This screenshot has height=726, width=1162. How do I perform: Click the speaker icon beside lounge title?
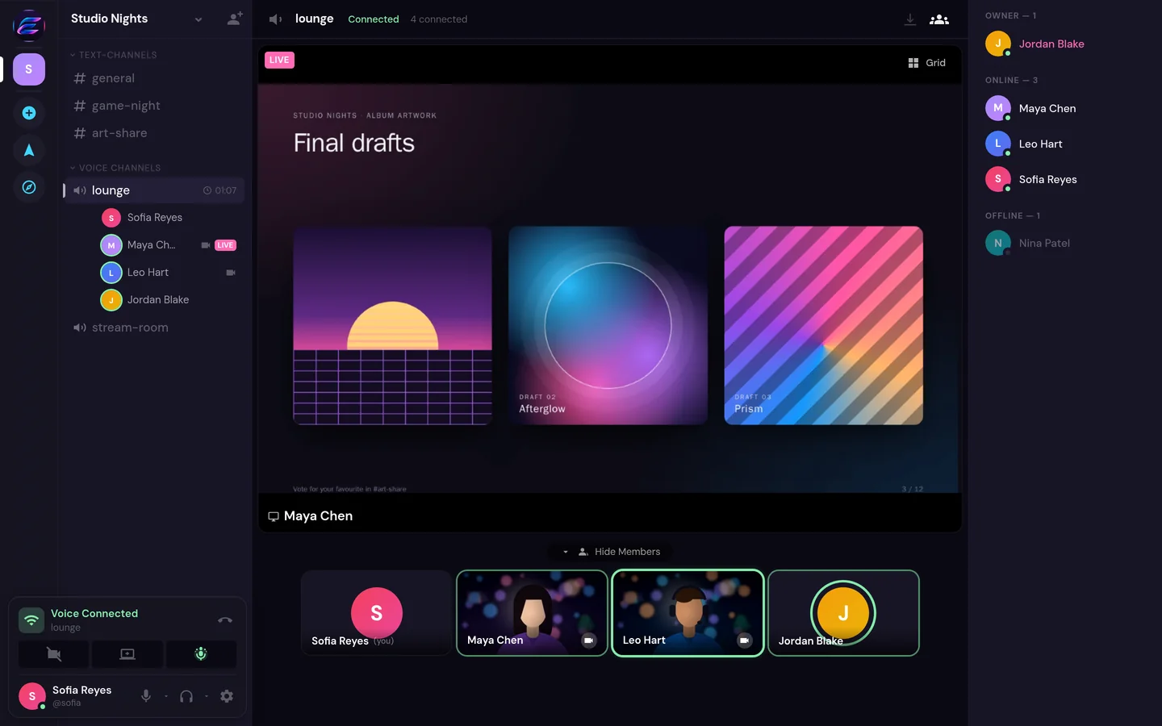pos(275,19)
